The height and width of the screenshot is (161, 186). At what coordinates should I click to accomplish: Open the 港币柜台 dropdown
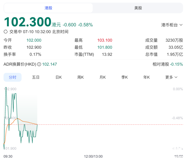pyautogui.click(x=172, y=25)
